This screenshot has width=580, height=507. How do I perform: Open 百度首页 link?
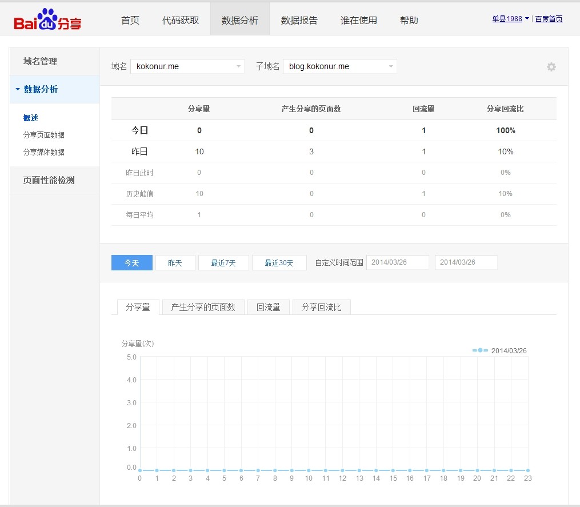549,19
